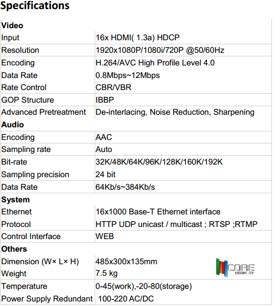
Task: Click the Core Media TV logo
Action: point(235,268)
